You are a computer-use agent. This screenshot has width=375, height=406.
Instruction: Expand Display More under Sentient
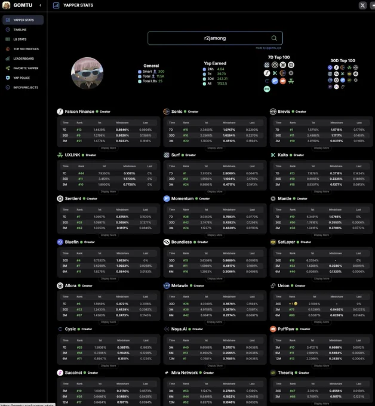[109, 235]
